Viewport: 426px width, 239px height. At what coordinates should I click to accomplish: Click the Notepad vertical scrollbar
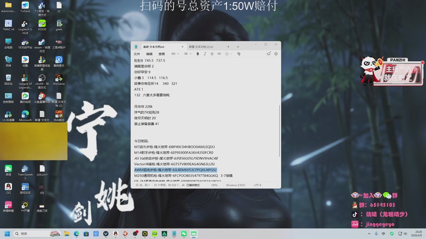(279, 130)
